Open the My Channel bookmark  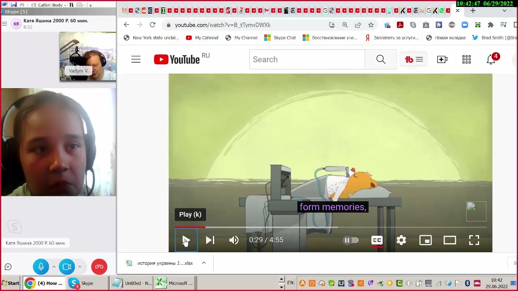click(241, 38)
